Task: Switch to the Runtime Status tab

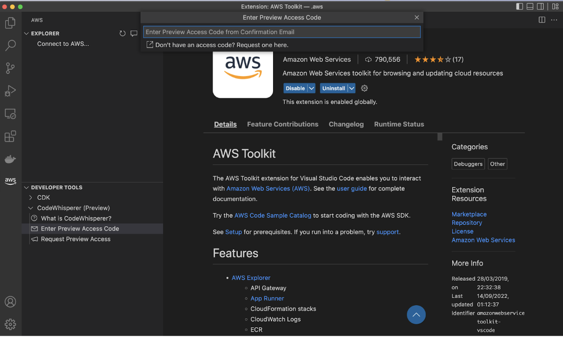Action: pos(399,124)
